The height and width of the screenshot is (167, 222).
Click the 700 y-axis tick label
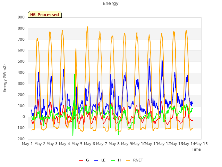click(21, 39)
